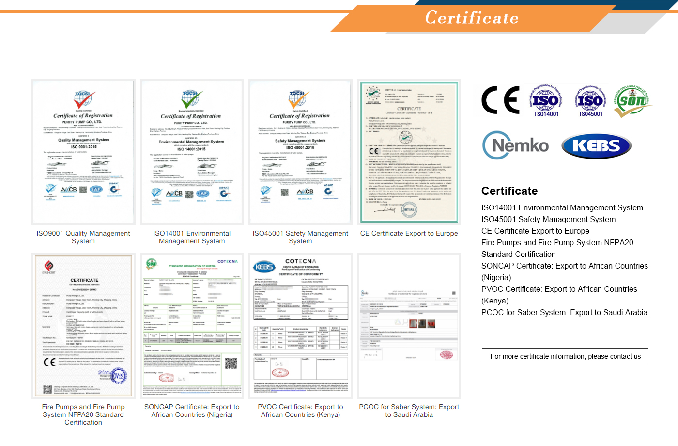Select sidebar line 'ISO14001 Environmental Management System'
678x446 pixels.
562,207
